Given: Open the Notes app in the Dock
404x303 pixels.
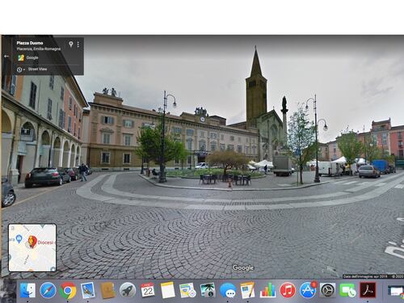Looking at the screenshot, I should [x=167, y=291].
